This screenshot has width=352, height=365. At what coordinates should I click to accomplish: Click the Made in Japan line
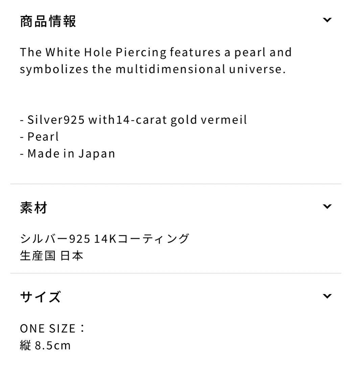coord(68,153)
